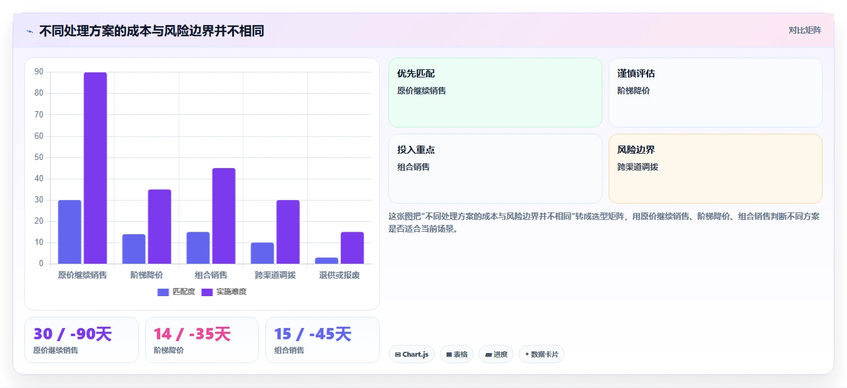The width and height of the screenshot is (847, 388).
Task: Click the description paragraph starting 这张图把
Action: pyautogui.click(x=604, y=222)
